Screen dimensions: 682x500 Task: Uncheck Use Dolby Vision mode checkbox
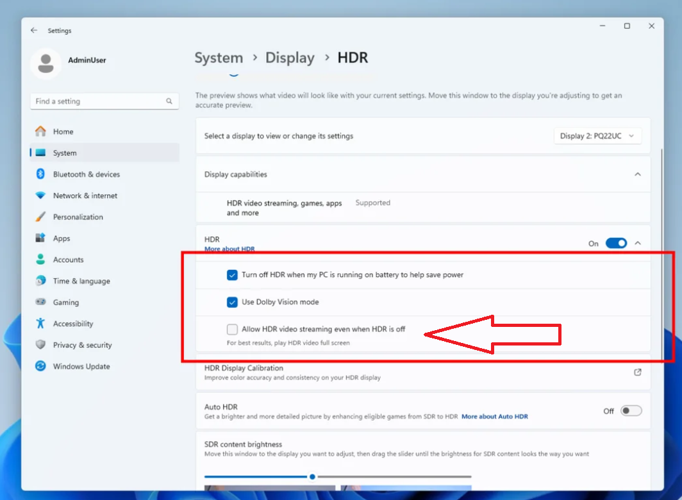(x=232, y=301)
